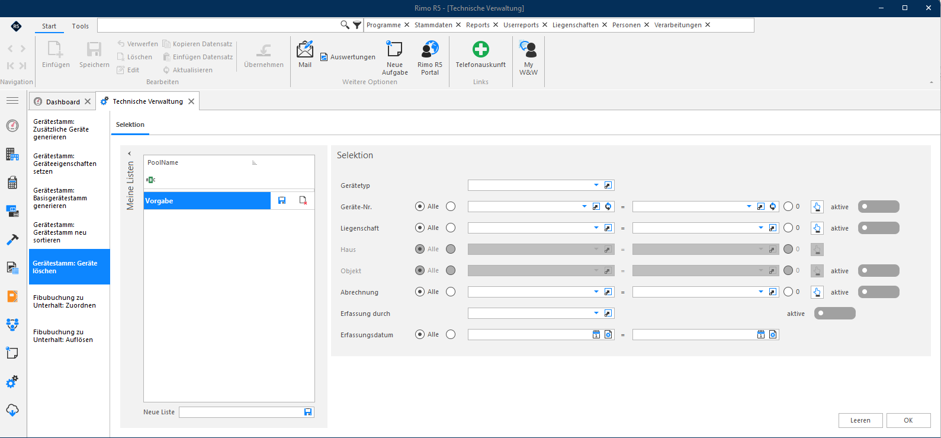941x438 pixels.
Task: Click the Neue Aufgabe icon
Action: coord(394,57)
